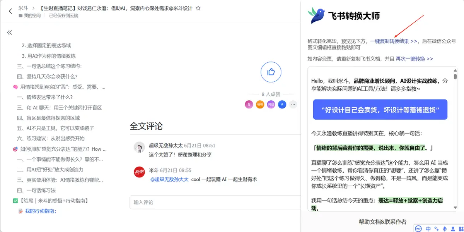Go to 三、真实使用体验:AI情绪教练有哪些
The image size is (464, 232).
coord(60,180)
